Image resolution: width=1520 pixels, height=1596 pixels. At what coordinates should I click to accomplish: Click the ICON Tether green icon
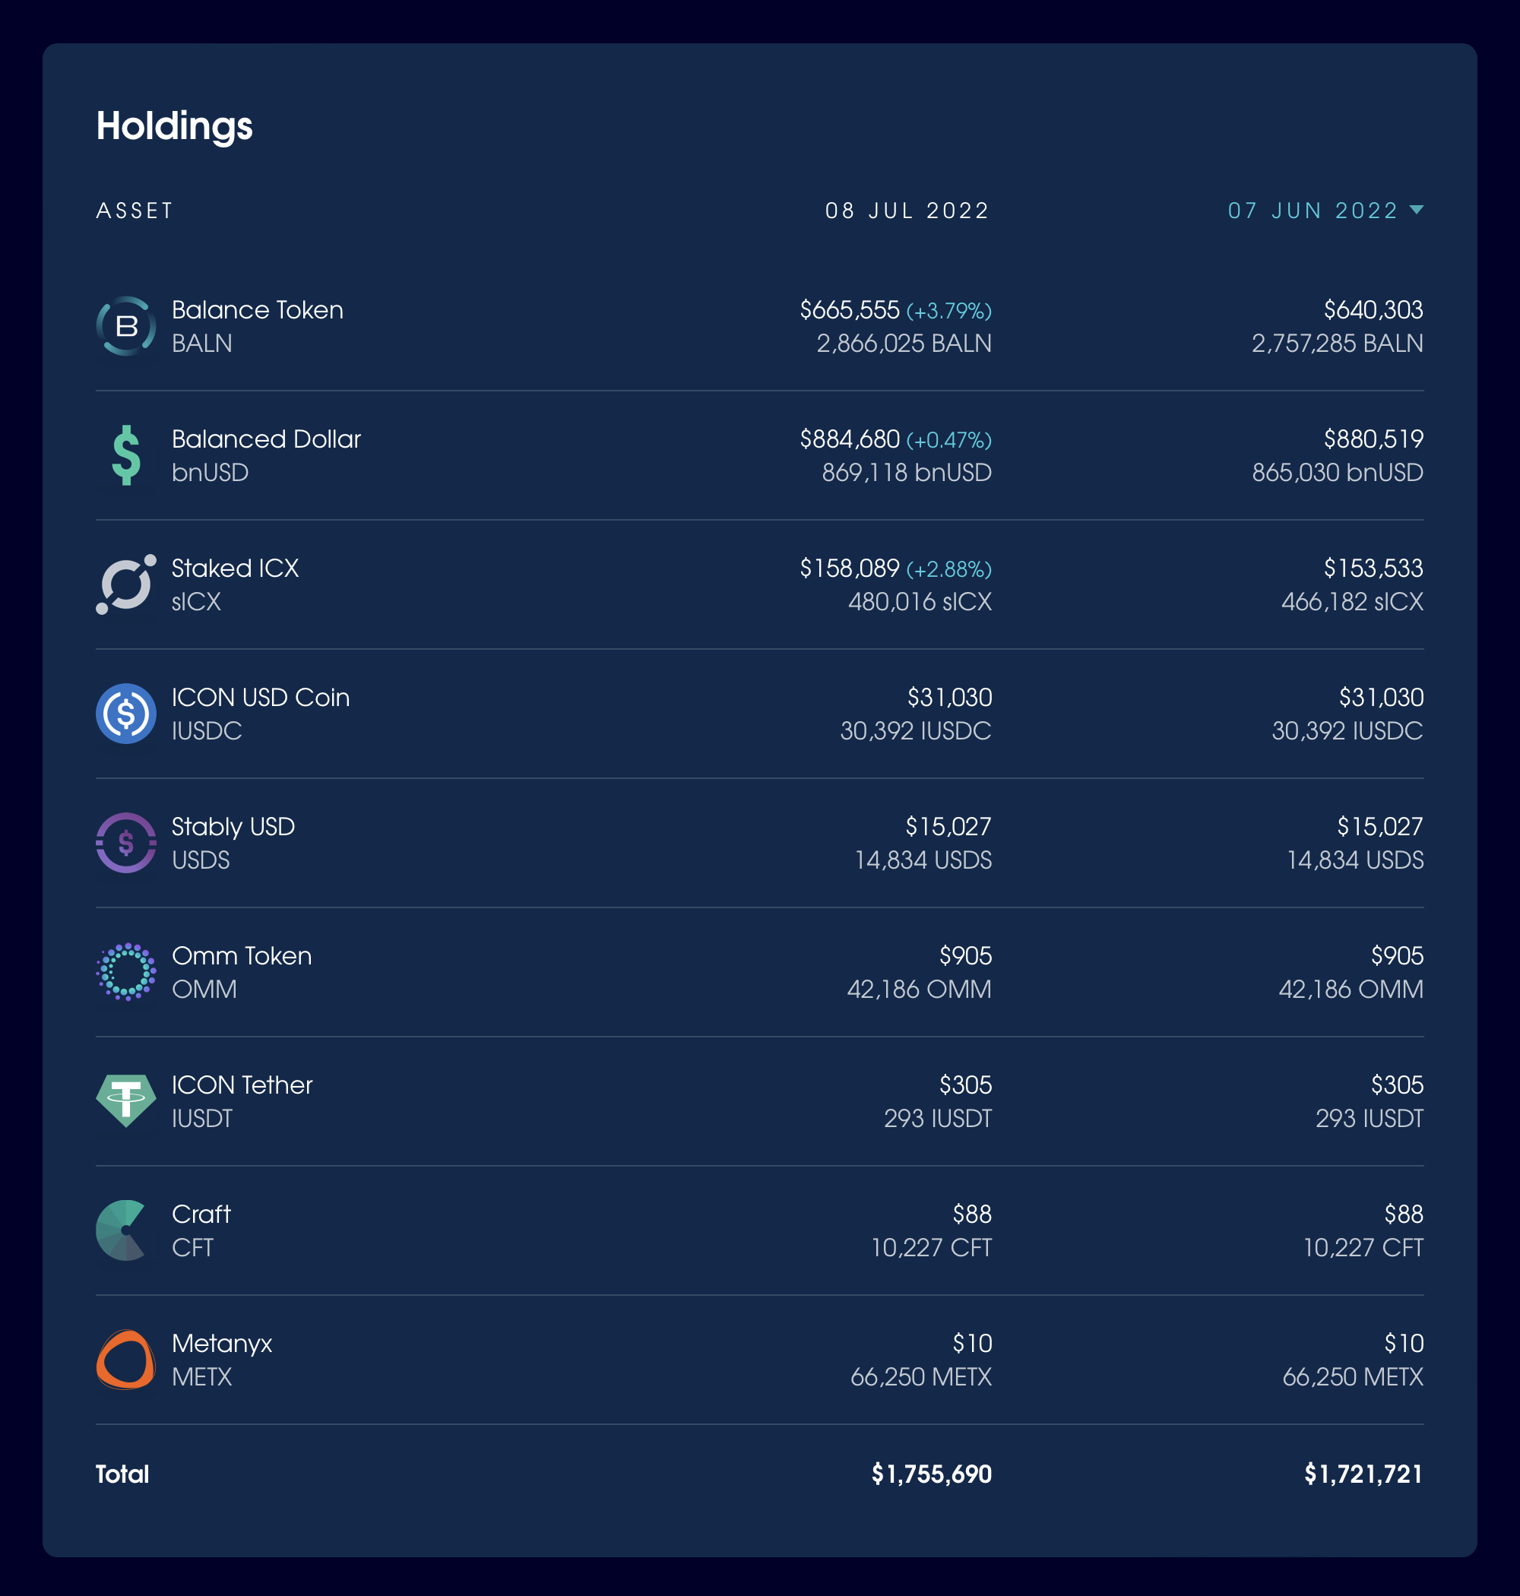[x=125, y=1101]
